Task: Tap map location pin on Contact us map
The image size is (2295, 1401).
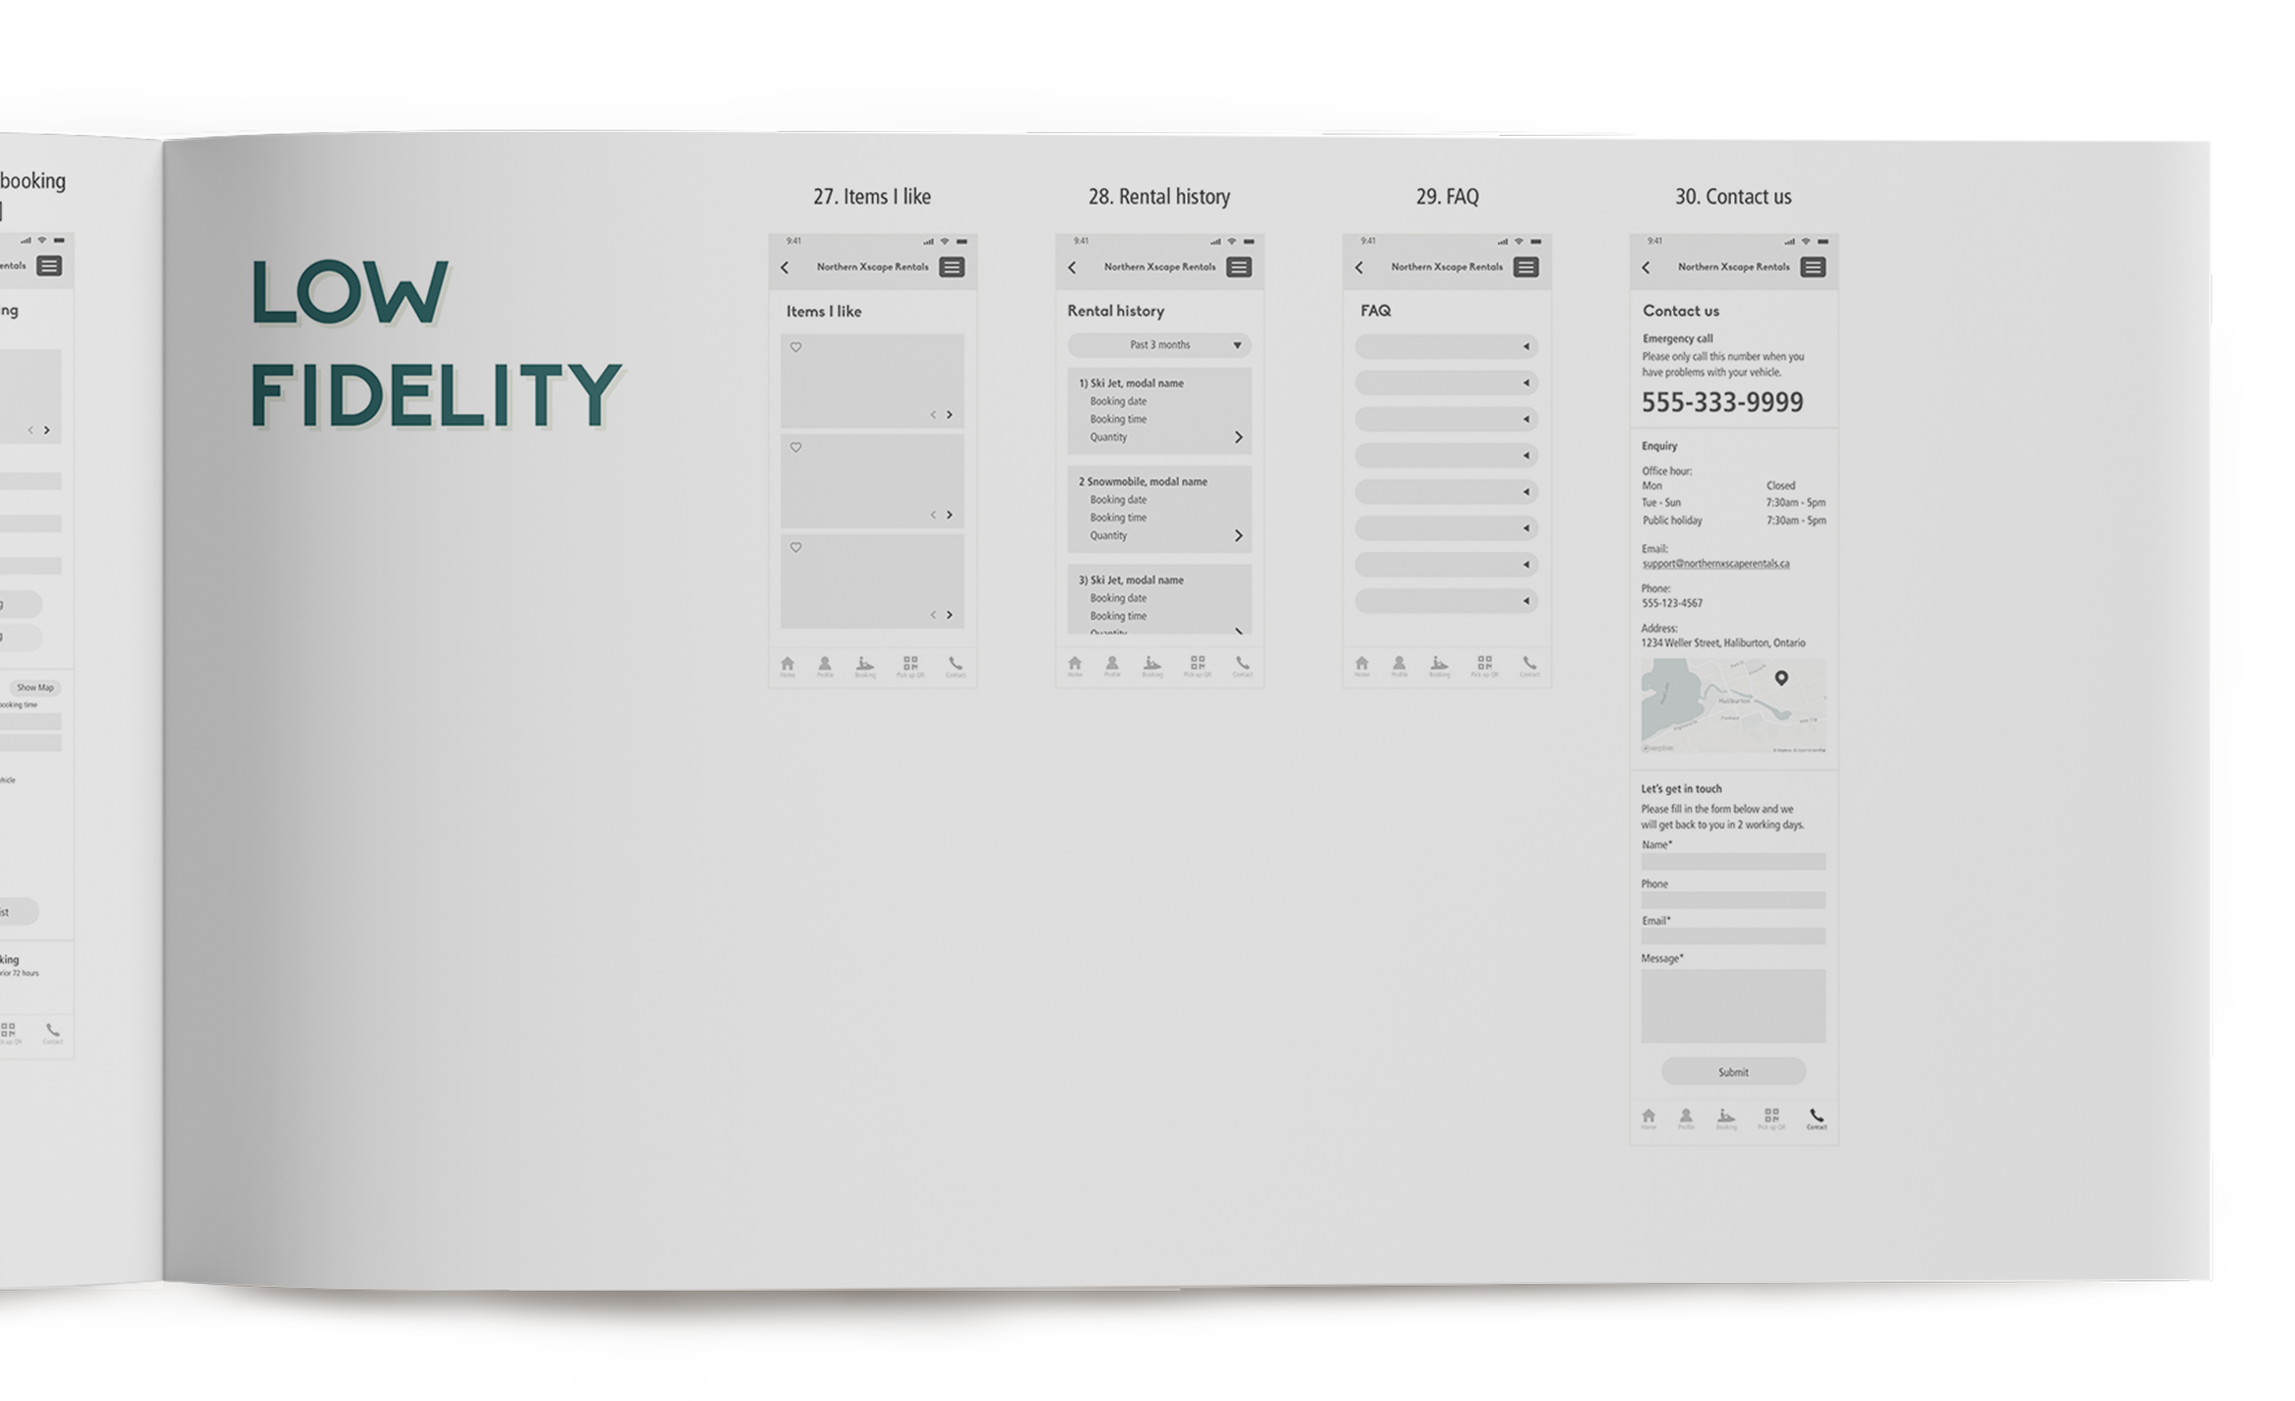Action: coord(1781,678)
